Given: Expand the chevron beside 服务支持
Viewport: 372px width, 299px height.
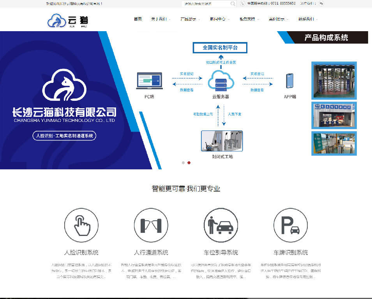Looking at the screenshot, I should click(258, 19).
